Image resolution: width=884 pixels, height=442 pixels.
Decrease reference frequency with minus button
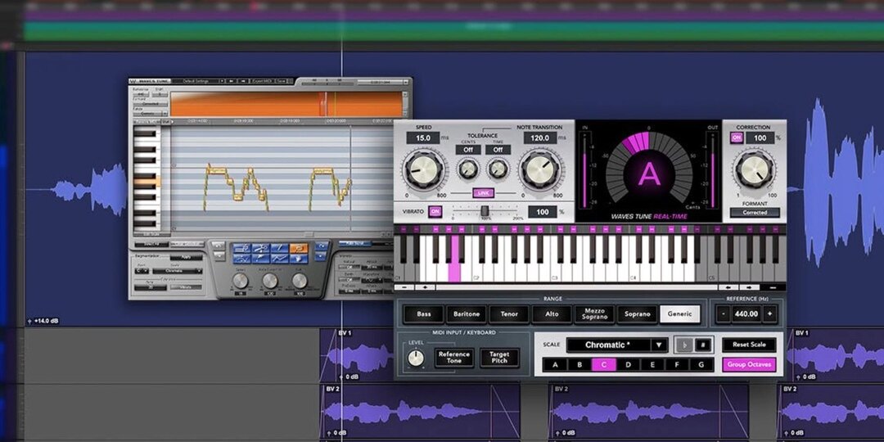pos(723,314)
